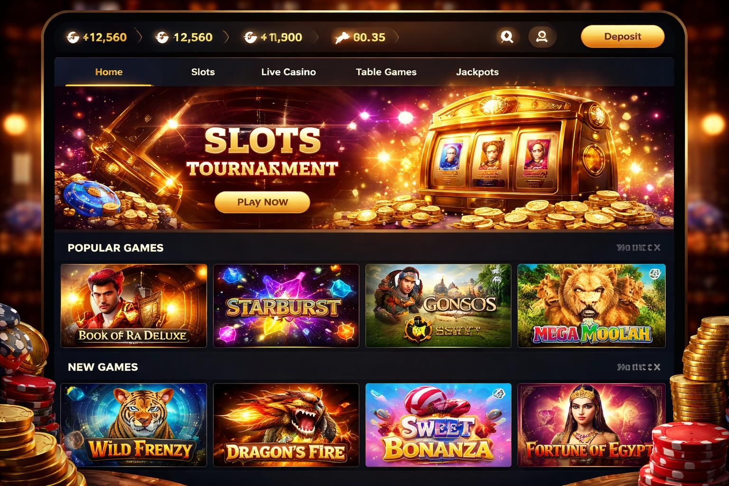The height and width of the screenshot is (486, 729).
Task: Tap the badge icon on Mega Moolah
Action: [x=655, y=273]
